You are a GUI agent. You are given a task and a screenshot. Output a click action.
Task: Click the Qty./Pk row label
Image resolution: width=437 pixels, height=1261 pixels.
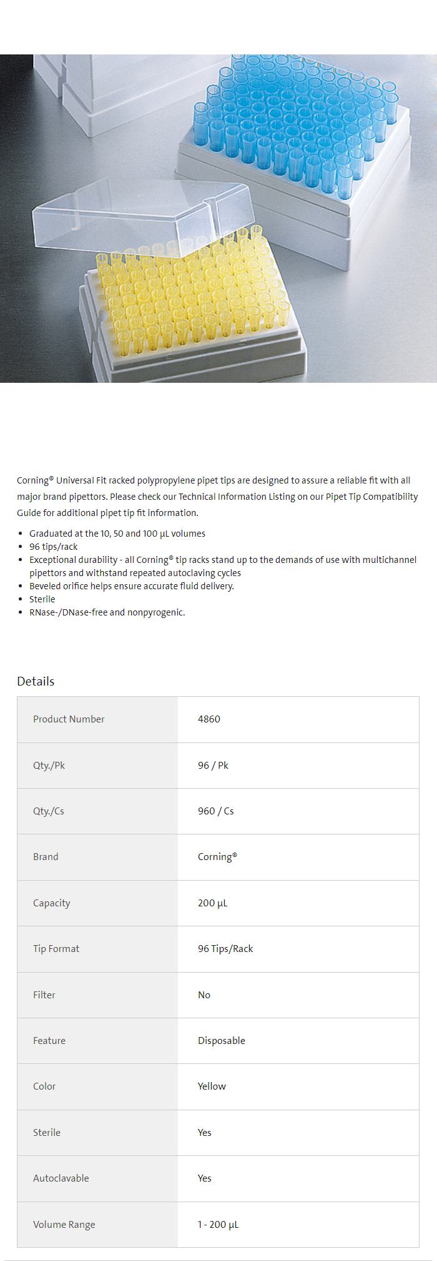pos(49,765)
